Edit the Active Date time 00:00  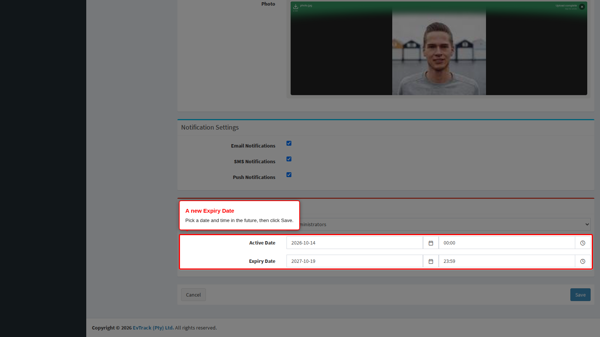click(x=507, y=243)
